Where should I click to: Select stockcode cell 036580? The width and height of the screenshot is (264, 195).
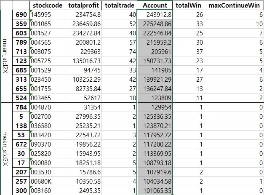[47, 126]
